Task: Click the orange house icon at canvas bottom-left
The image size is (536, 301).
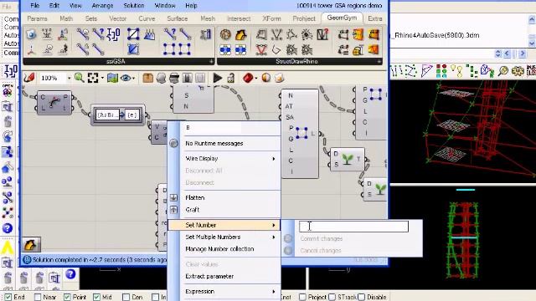Action: [x=30, y=245]
